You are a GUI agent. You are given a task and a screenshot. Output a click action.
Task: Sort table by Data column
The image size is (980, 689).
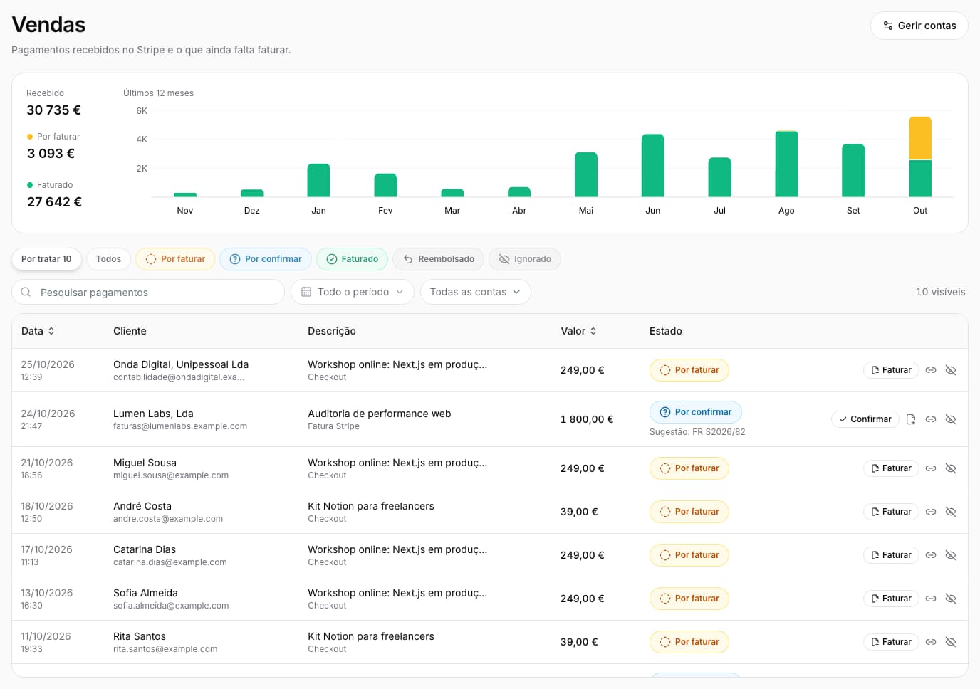tap(38, 331)
